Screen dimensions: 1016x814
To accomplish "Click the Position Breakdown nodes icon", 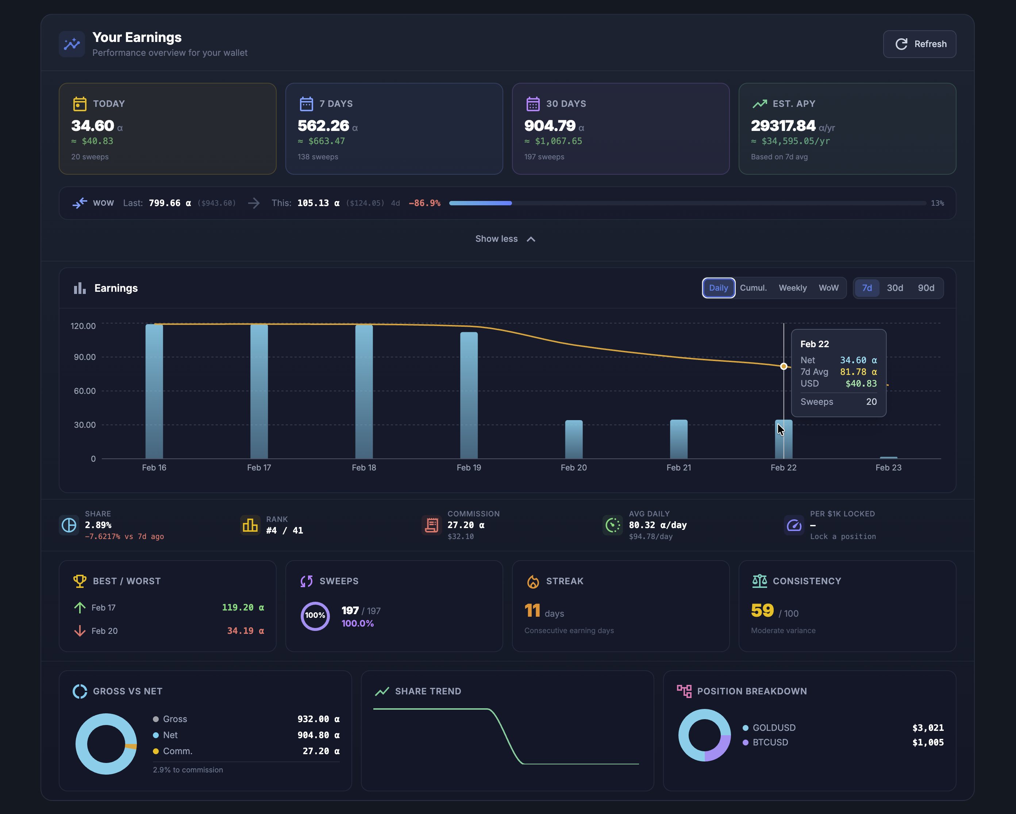I will pyautogui.click(x=685, y=691).
